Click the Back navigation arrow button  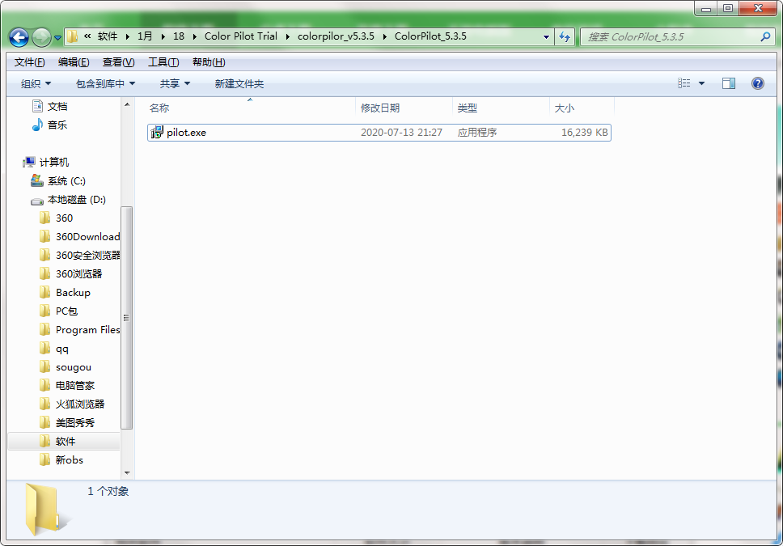(x=19, y=37)
